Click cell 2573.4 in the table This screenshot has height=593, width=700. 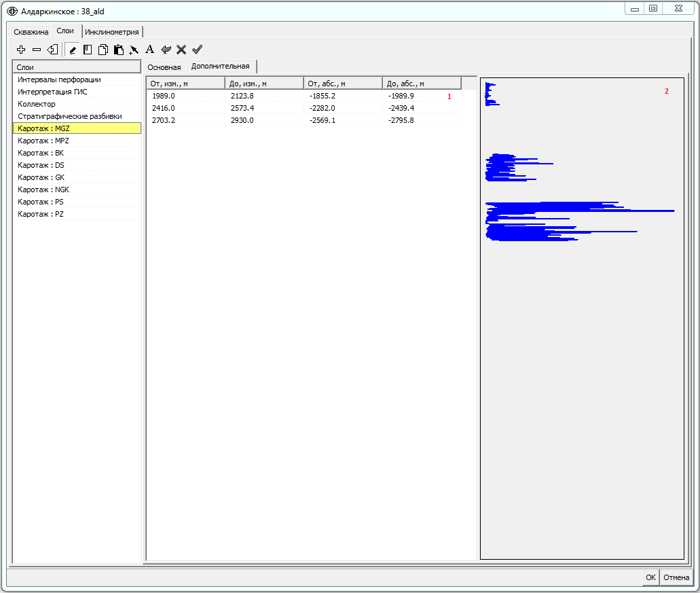(264, 108)
